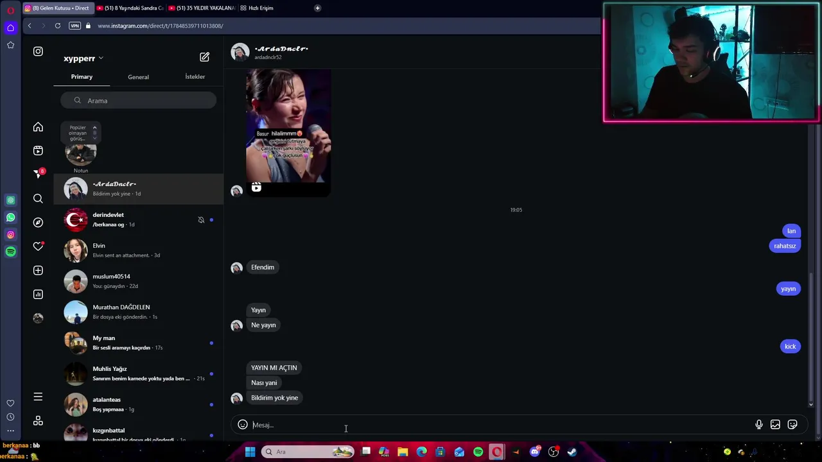The image size is (822, 462).
Task: Go to Instagram Home feed icon
Action: pos(38,127)
